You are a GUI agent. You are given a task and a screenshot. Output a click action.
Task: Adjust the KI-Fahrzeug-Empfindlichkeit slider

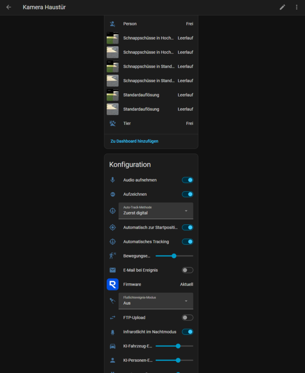(x=174, y=346)
